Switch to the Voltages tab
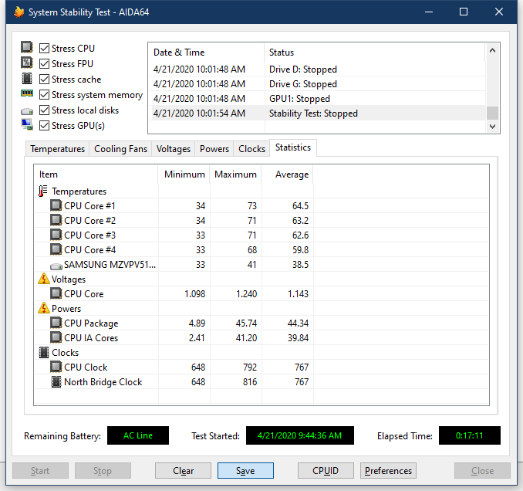 coord(173,149)
